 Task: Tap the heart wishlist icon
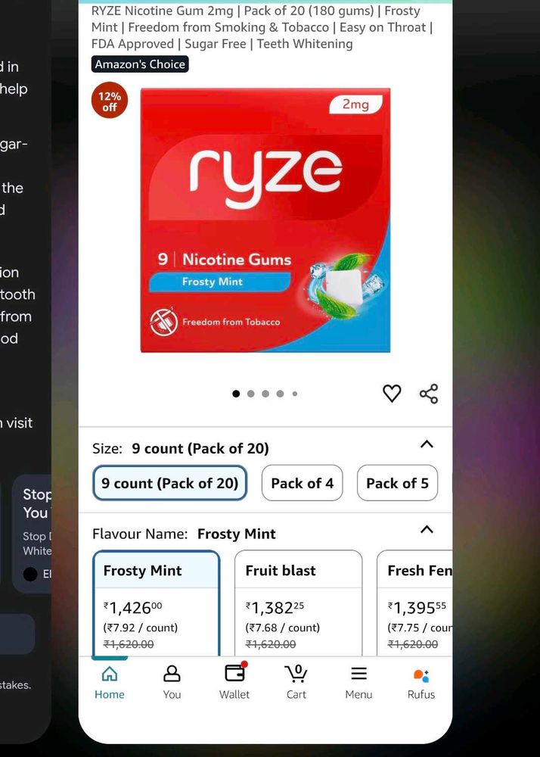[x=392, y=394]
